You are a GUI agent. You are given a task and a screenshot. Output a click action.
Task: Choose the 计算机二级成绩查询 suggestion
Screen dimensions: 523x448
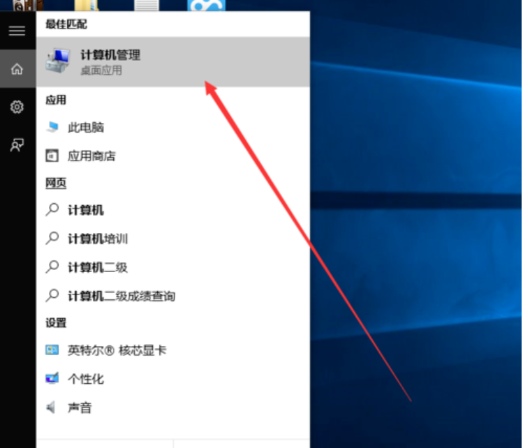click(121, 296)
